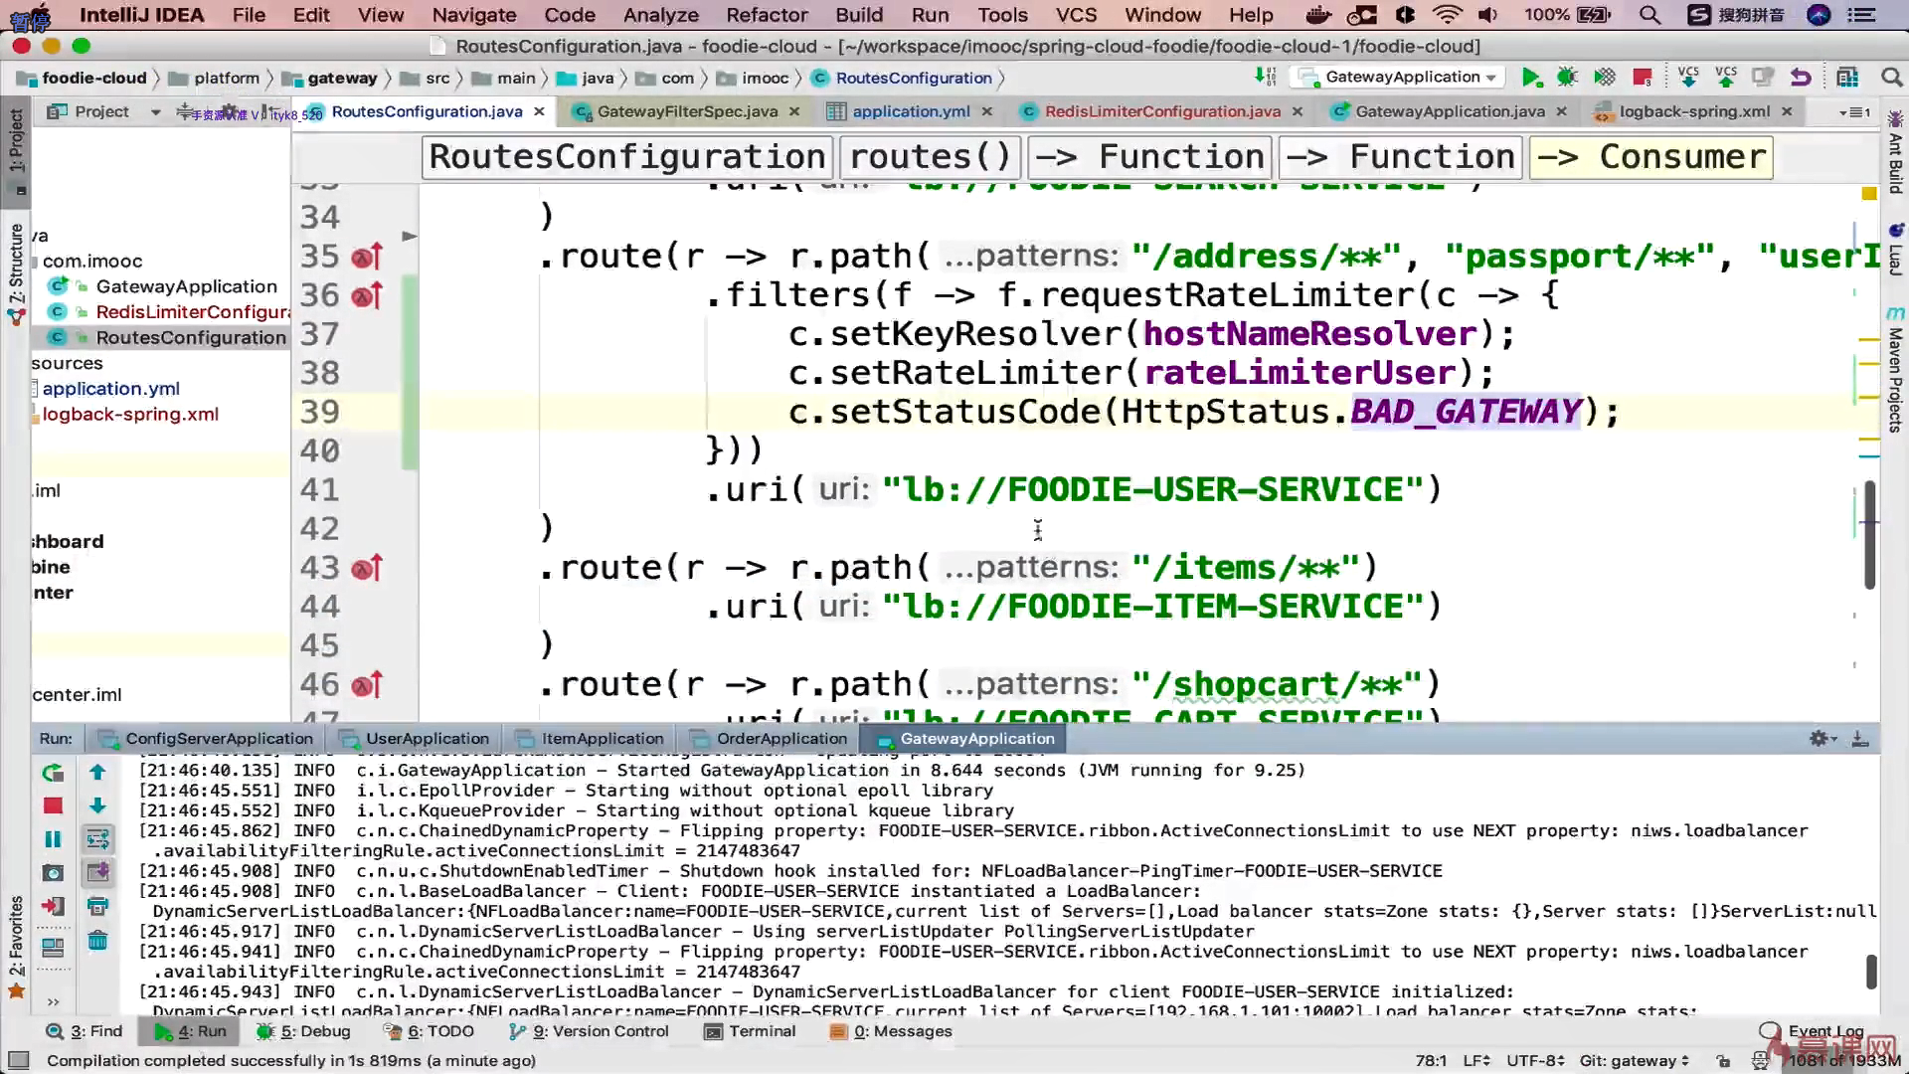Click the VCS update project icon
This screenshot has width=1909, height=1074.
click(x=1687, y=78)
